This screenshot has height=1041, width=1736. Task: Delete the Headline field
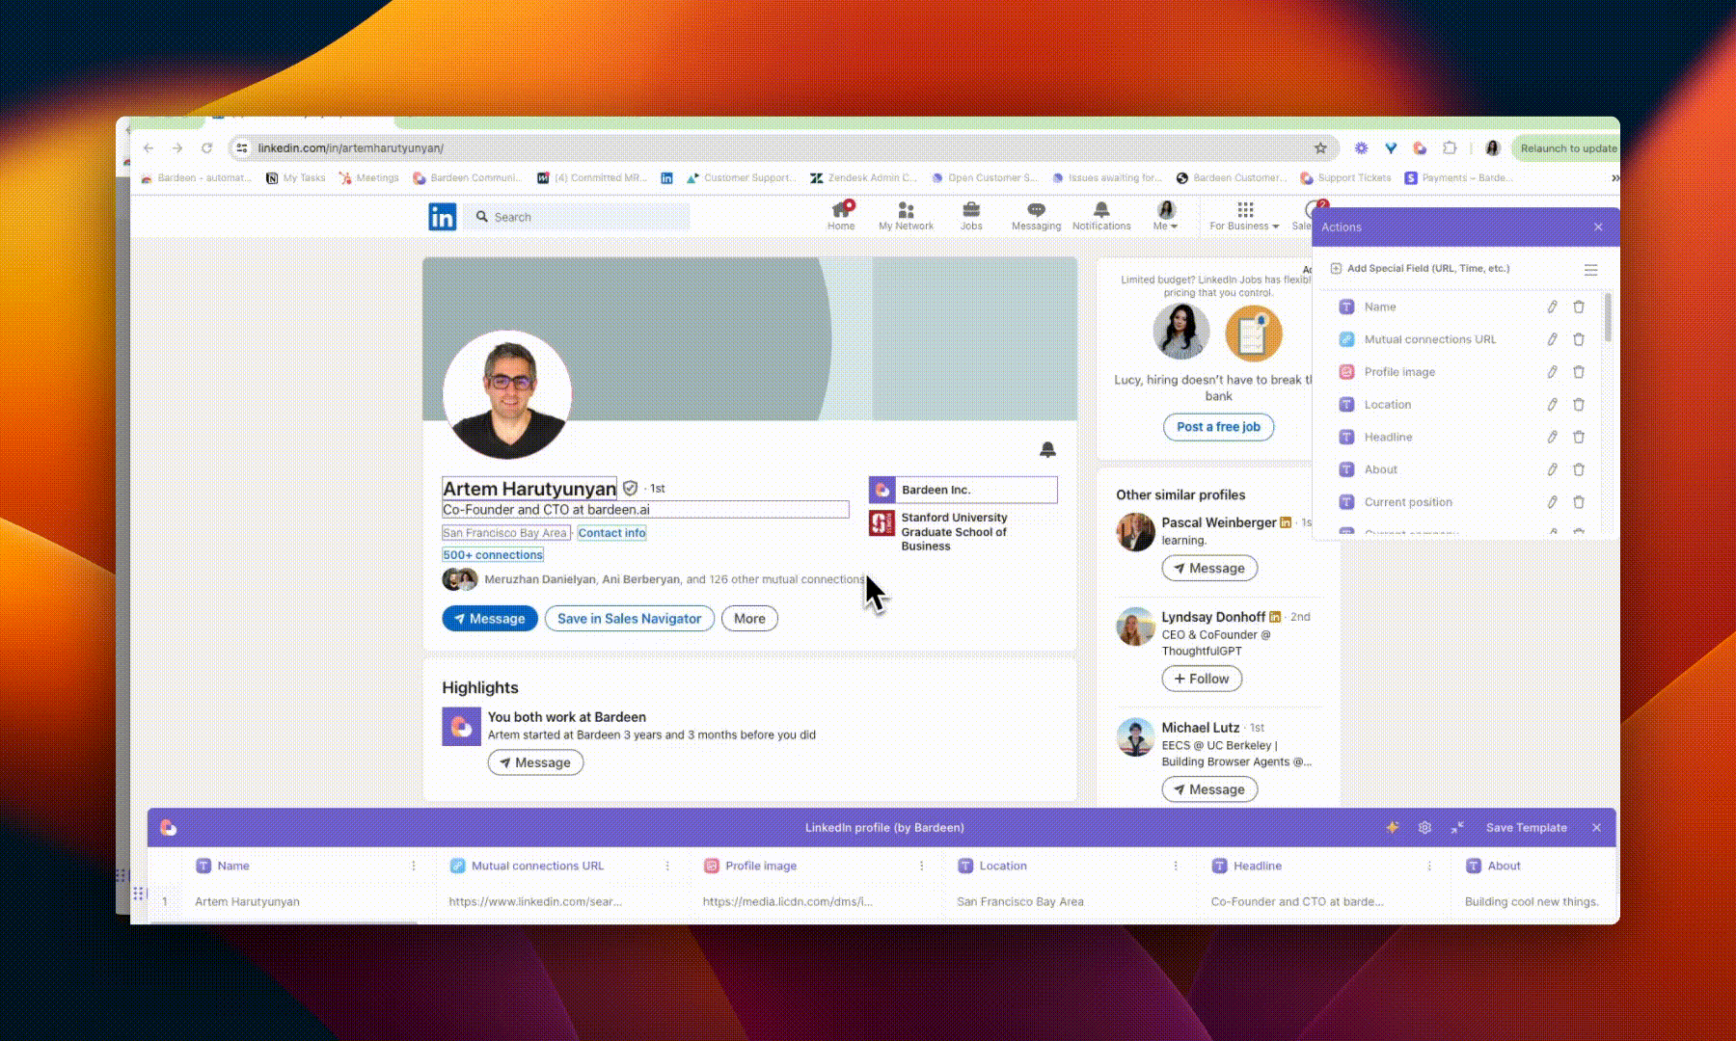[1579, 437]
